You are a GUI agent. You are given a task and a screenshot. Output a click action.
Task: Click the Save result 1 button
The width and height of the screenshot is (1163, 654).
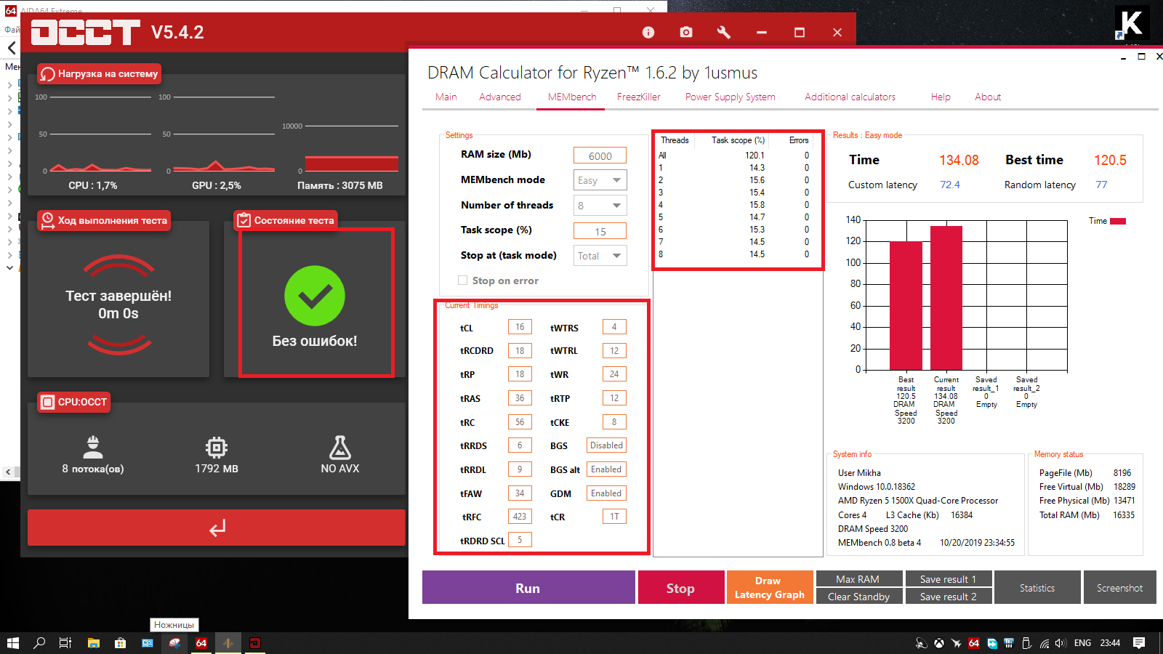click(948, 578)
